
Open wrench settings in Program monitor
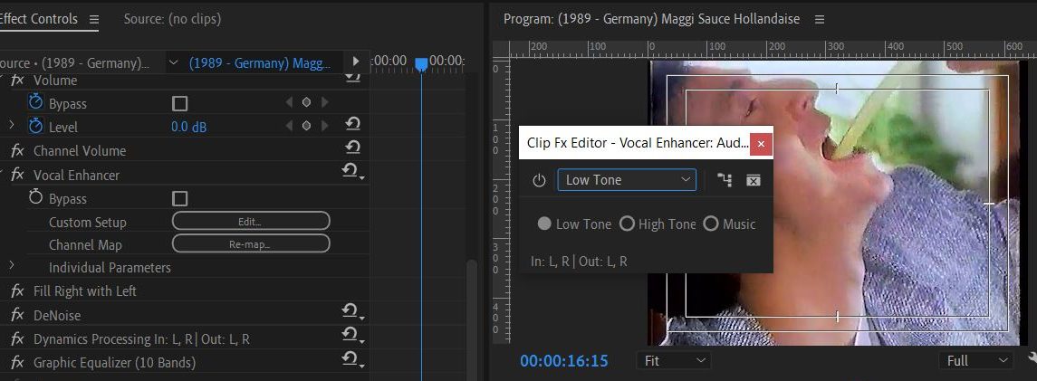(x=1032, y=358)
